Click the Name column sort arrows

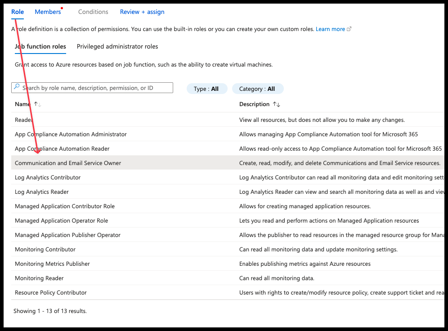point(37,104)
